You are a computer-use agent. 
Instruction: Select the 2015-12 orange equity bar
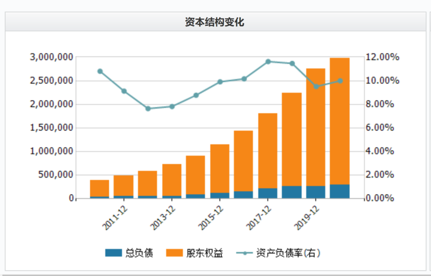click(220, 169)
